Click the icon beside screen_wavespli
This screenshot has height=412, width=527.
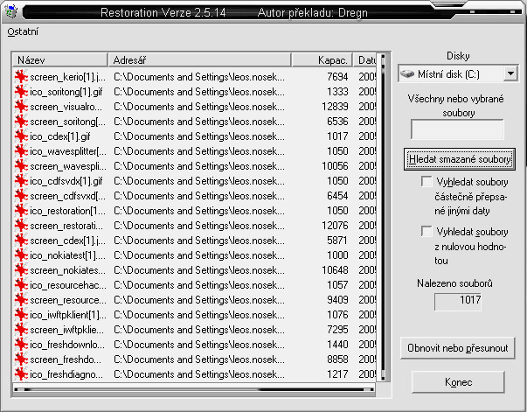(21, 166)
